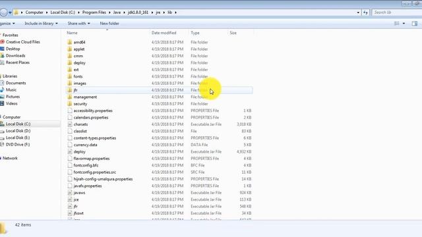Viewport: 422px width, 237px height.
Task: Select flavormap.properties file name
Action: 92,159
